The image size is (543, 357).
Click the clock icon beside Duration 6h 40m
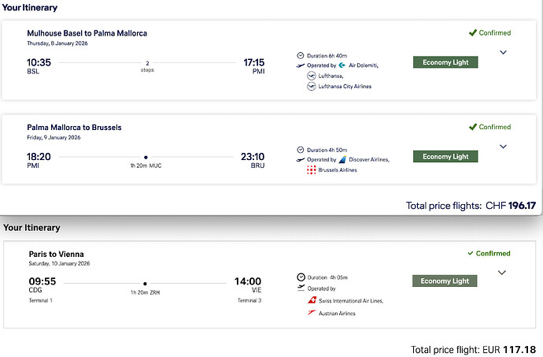pos(301,55)
